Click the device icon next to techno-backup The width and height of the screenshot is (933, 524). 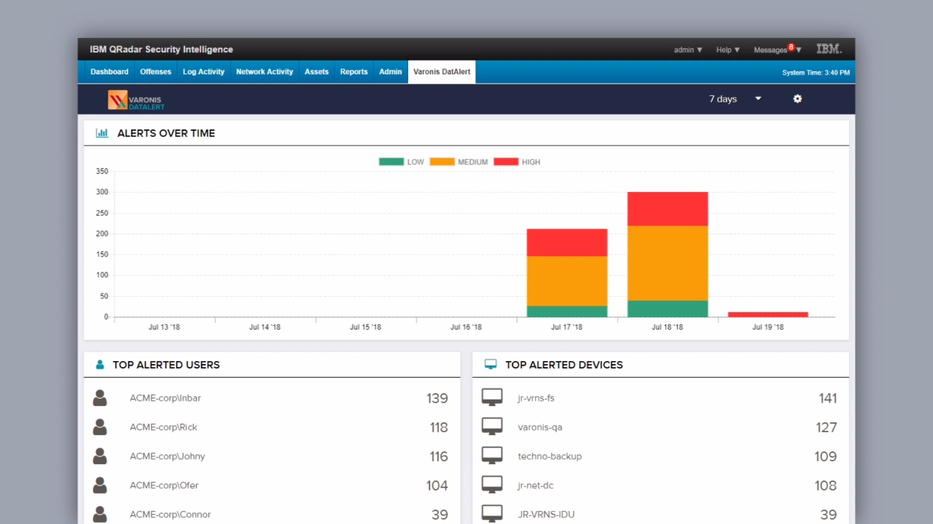pyautogui.click(x=492, y=455)
